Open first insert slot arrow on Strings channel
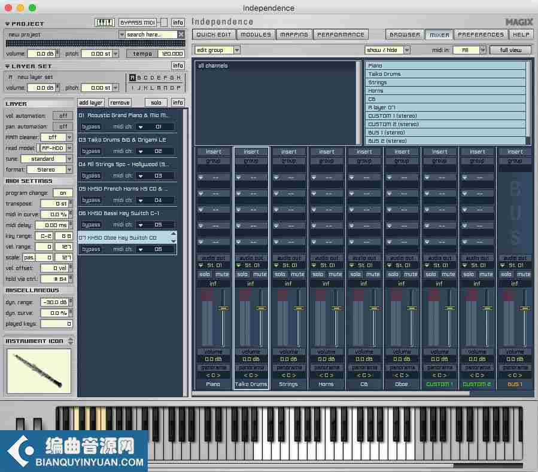 coord(276,177)
